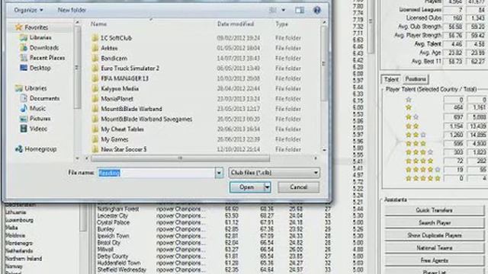
Task: Select Libraries under Favorites
Action: point(40,37)
